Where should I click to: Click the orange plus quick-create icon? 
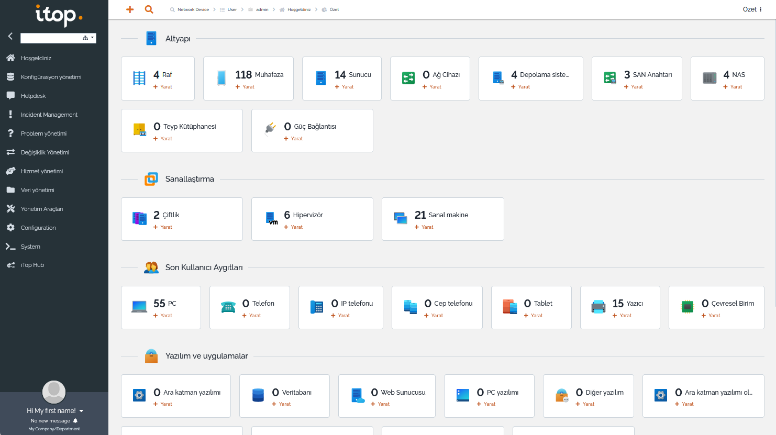tap(130, 9)
